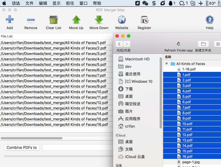Click the Move Down green arrow
This screenshot has height=167, width=221.
pyautogui.click(x=99, y=20)
